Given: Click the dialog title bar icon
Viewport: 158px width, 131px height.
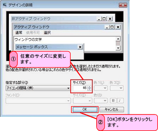Looking at the screenshot, I should 5,5.
